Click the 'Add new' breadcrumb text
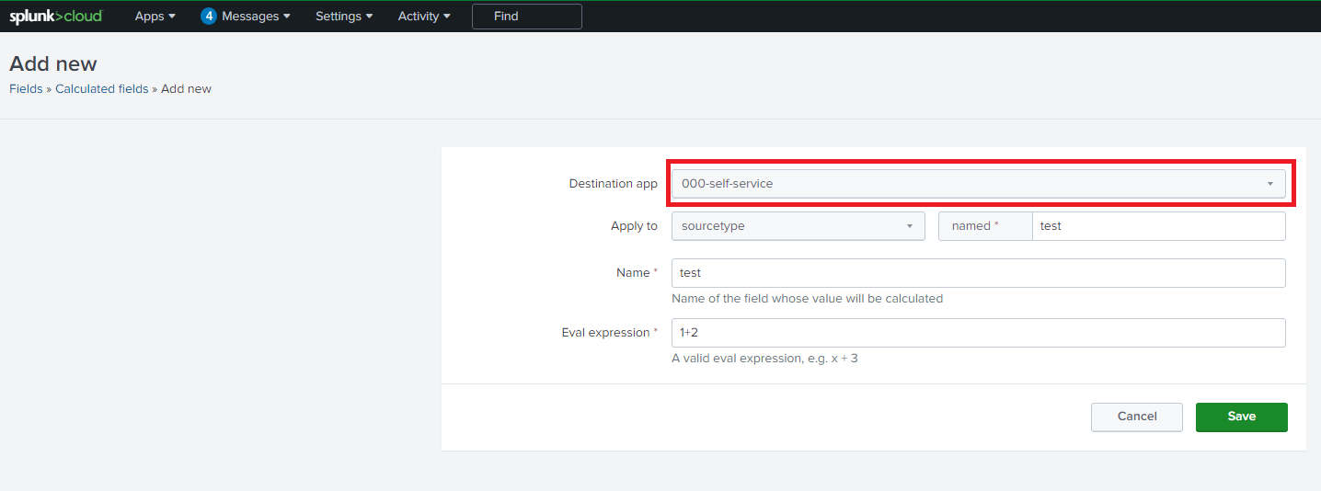 (187, 89)
